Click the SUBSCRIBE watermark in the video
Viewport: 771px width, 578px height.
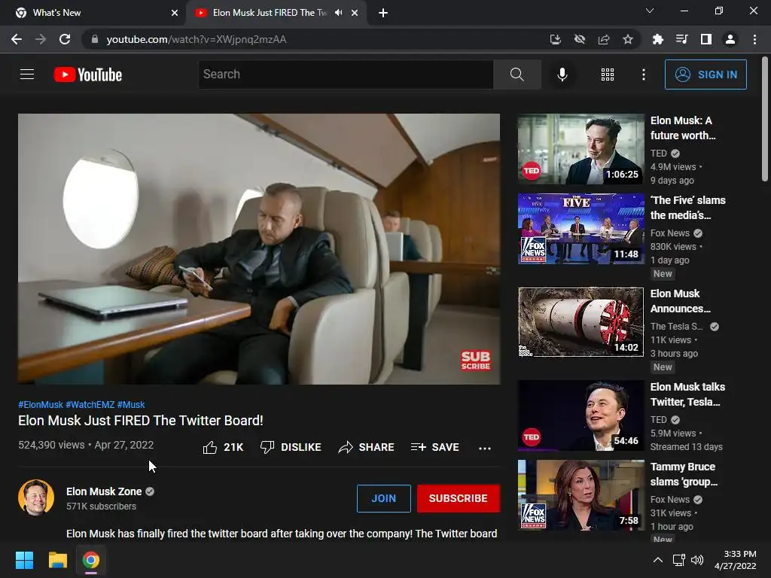pos(475,360)
